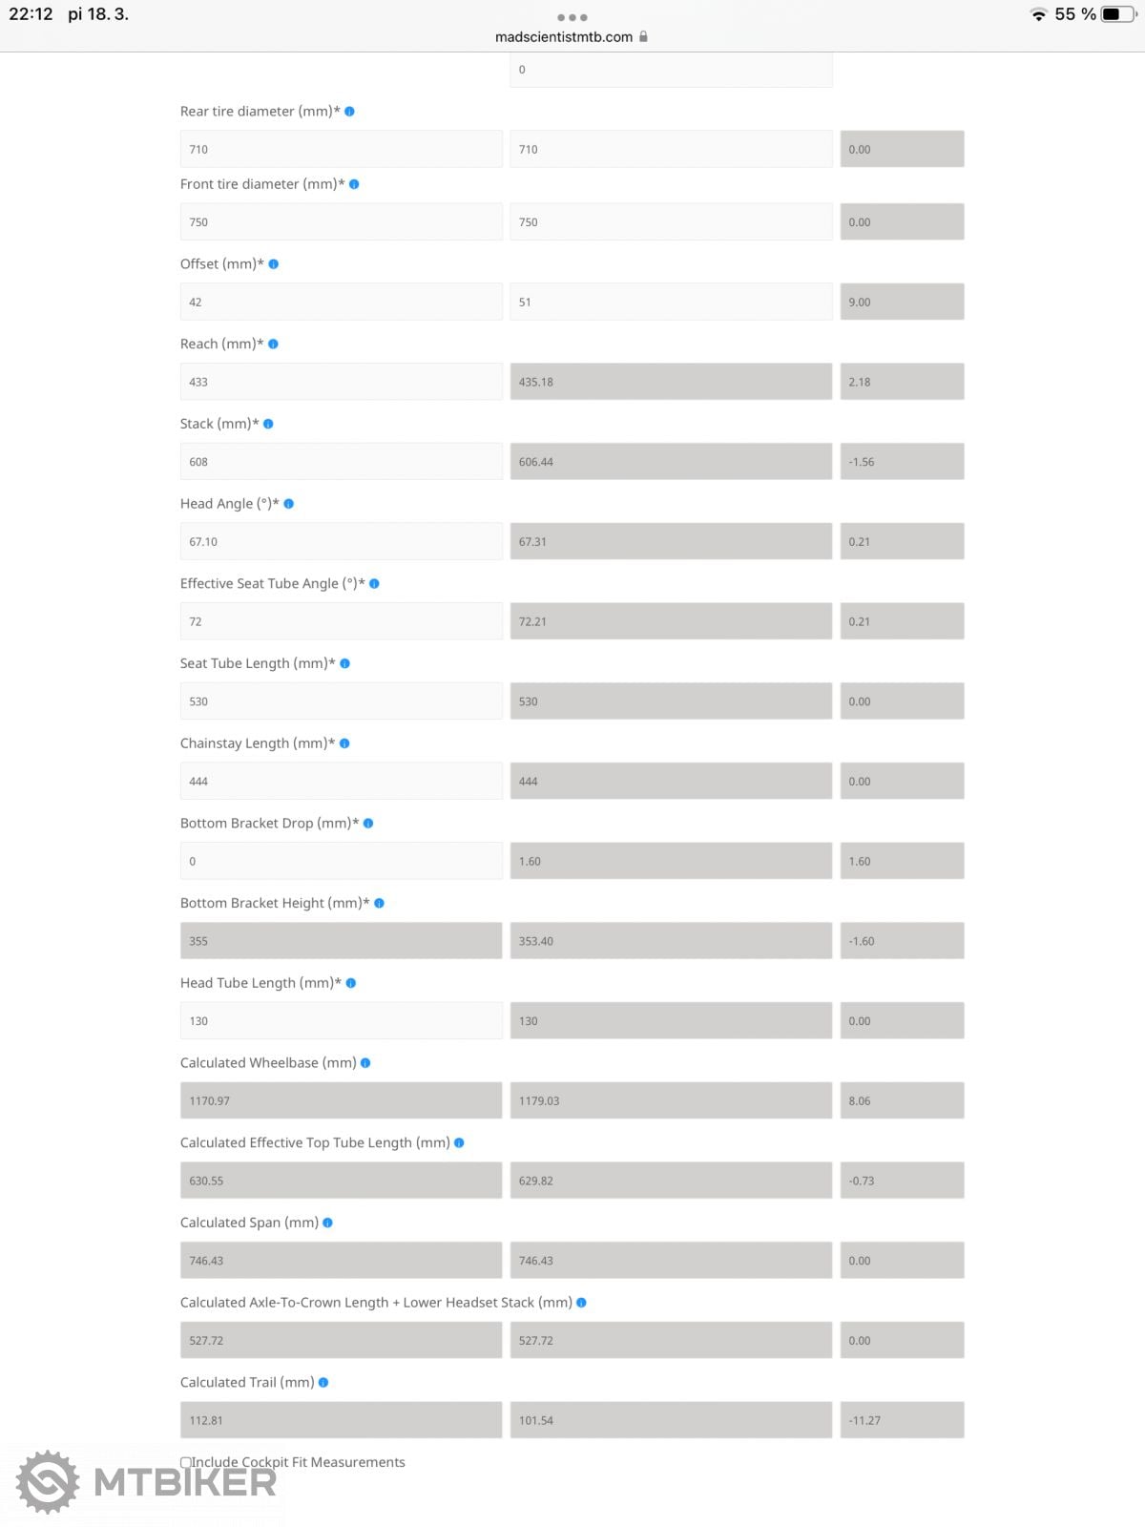The width and height of the screenshot is (1145, 1527).
Task: Open the three-dot menu above the URL
Action: point(572,17)
